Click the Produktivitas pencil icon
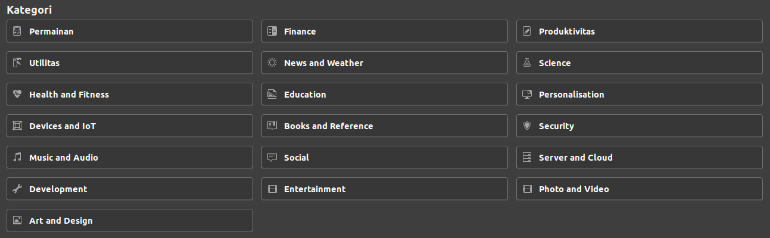770x238 pixels. [526, 32]
